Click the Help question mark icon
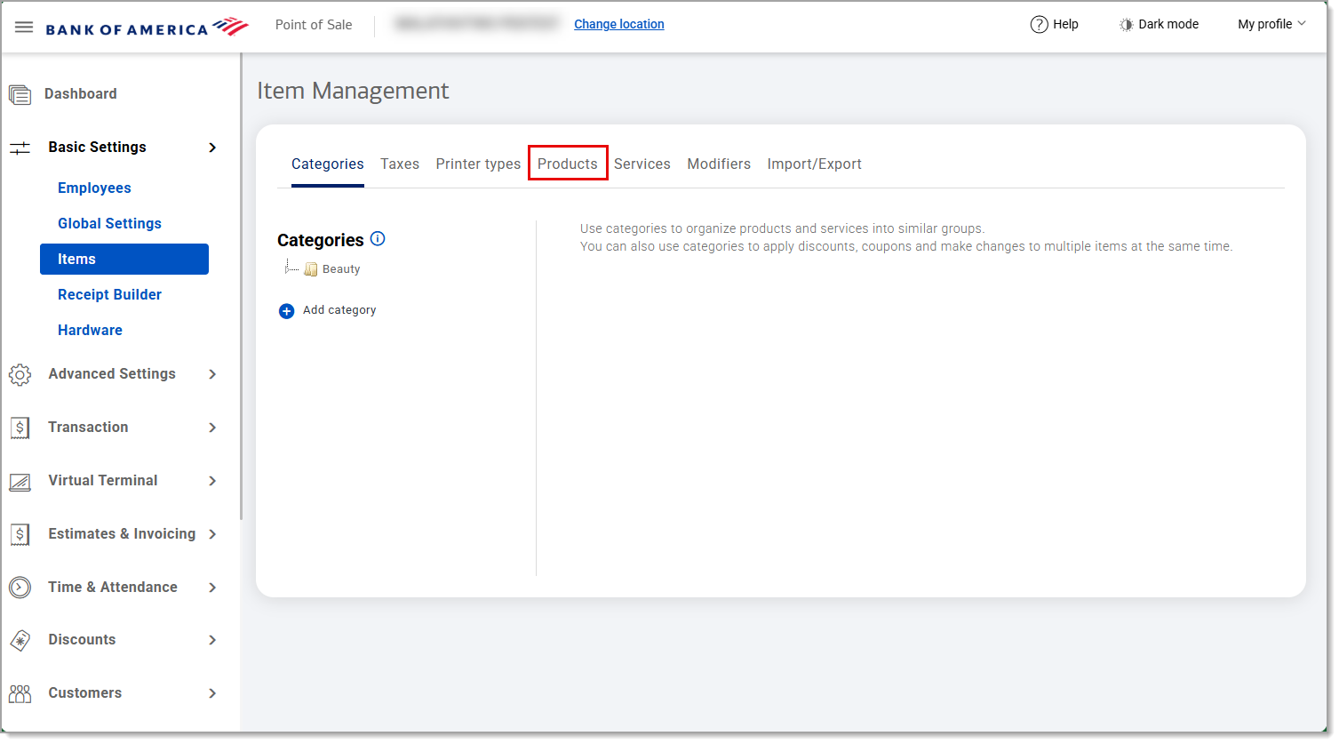The width and height of the screenshot is (1339, 744). tap(1040, 24)
